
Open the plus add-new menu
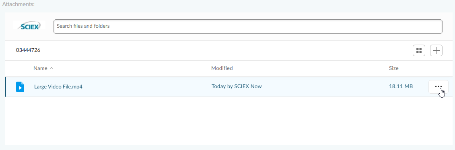(x=436, y=51)
